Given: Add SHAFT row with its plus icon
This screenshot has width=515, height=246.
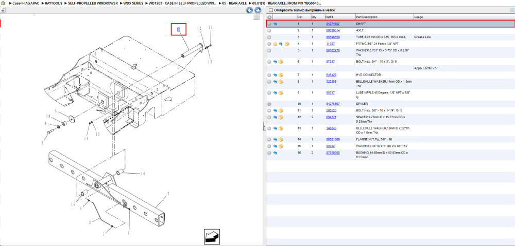Looking at the screenshot, I should pyautogui.click(x=269, y=24).
